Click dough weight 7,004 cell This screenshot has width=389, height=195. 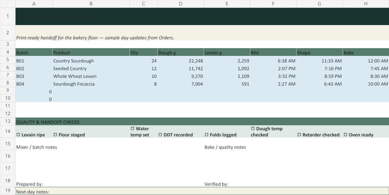pos(181,83)
